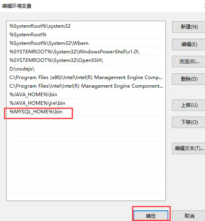The height and width of the screenshot is (221, 205).
Task: Move entry up with 上移(U)
Action: (x=189, y=105)
